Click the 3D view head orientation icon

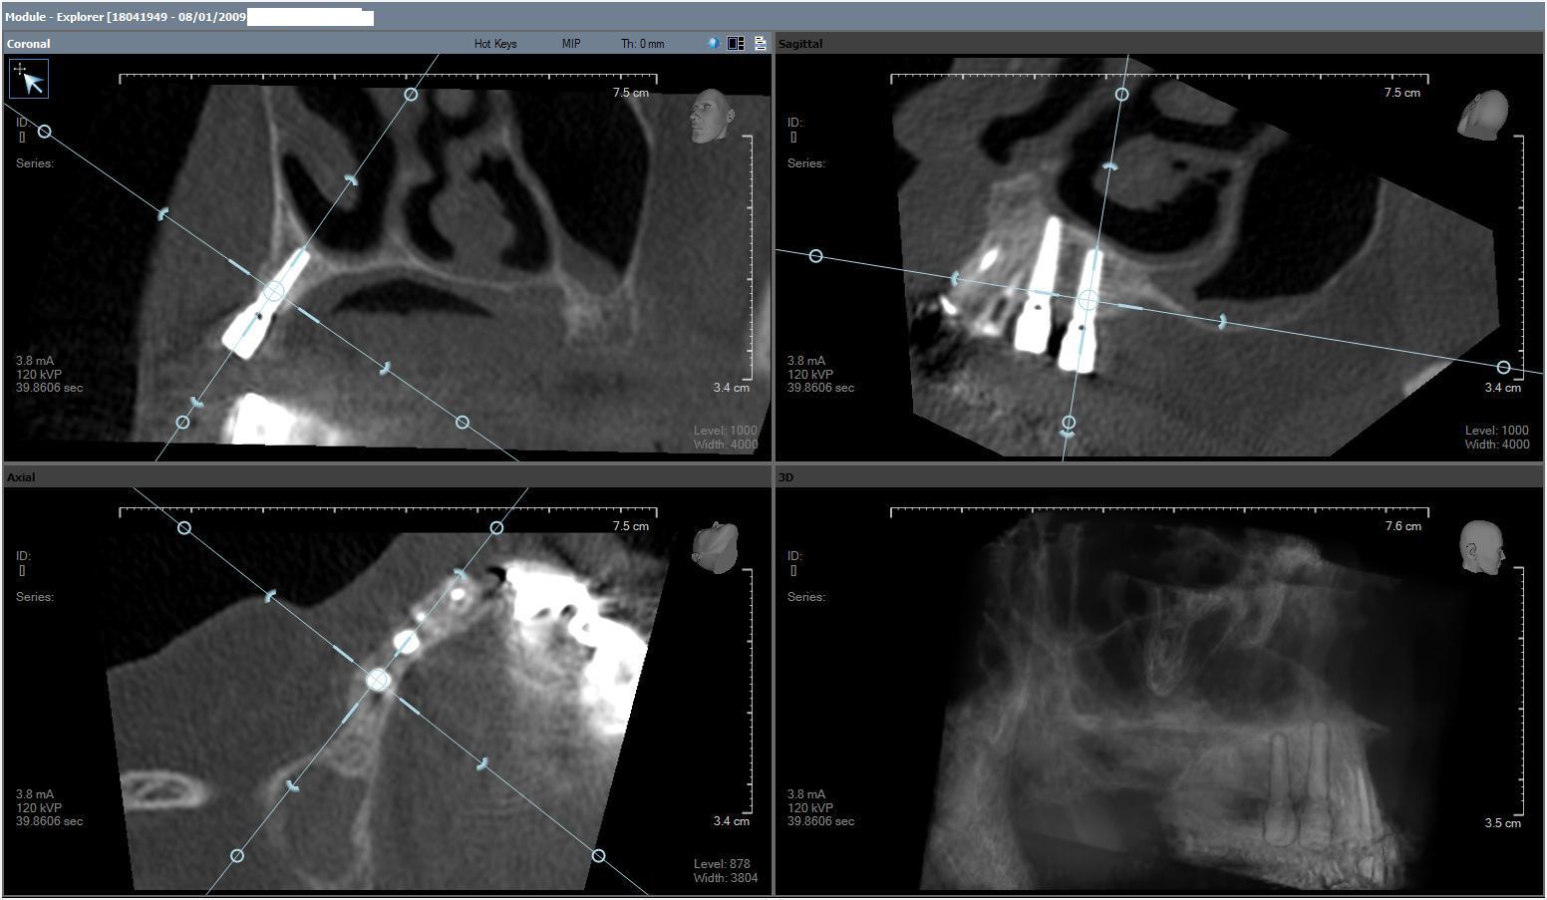[1481, 547]
